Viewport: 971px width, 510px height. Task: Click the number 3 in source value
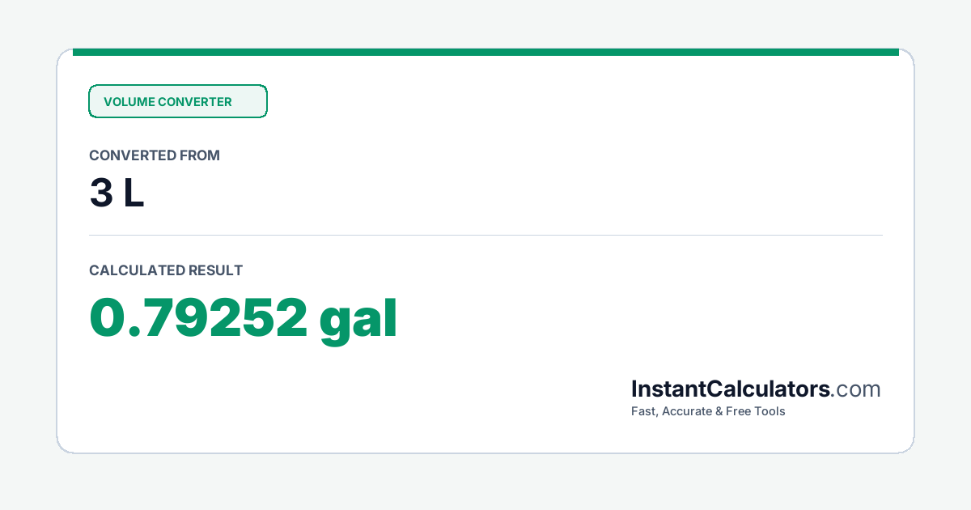pos(101,193)
